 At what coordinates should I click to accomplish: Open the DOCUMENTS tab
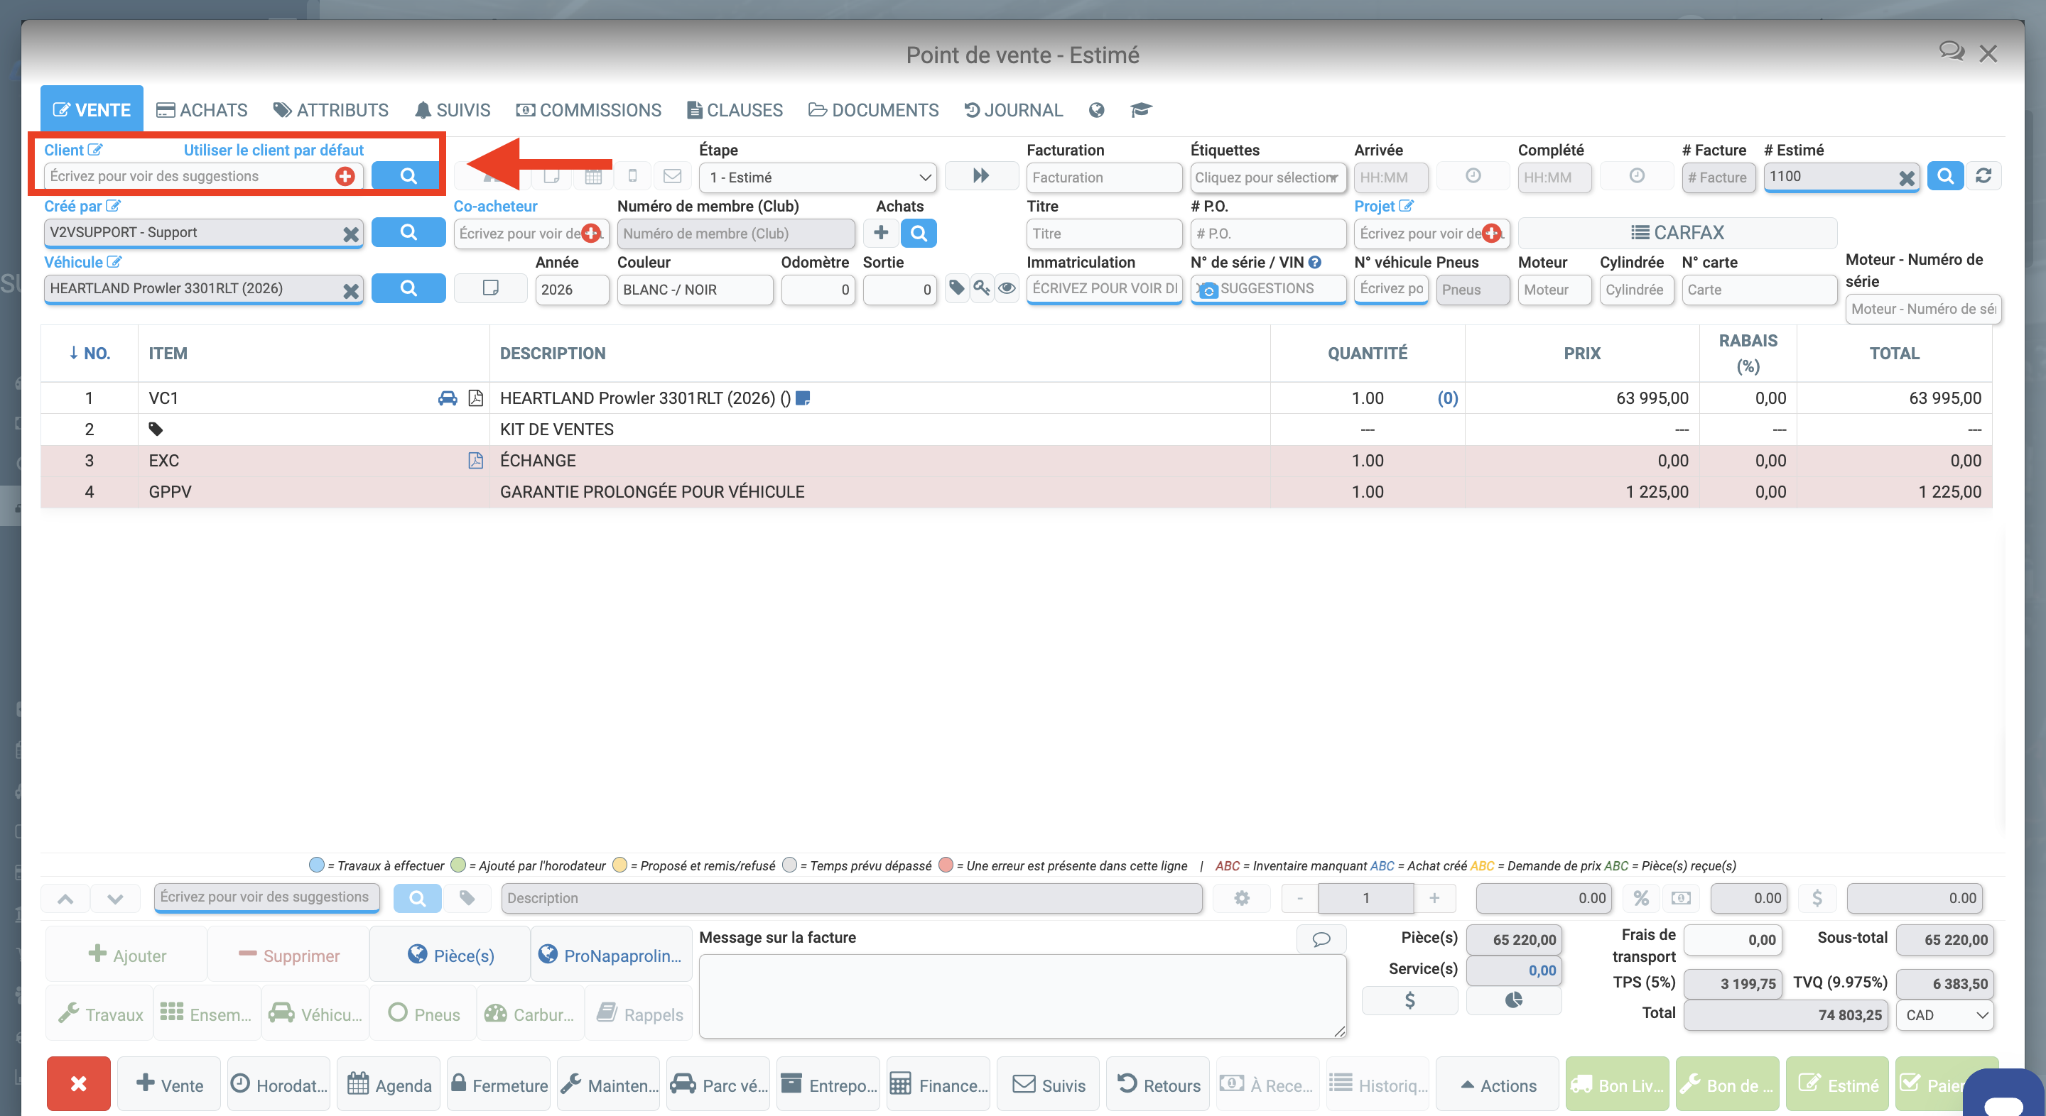point(874,110)
